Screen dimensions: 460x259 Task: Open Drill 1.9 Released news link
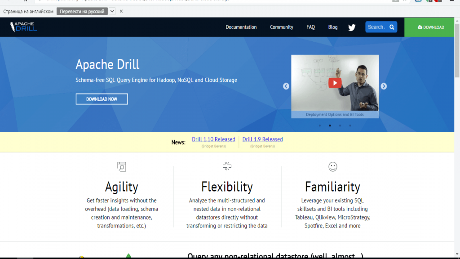pyautogui.click(x=262, y=139)
